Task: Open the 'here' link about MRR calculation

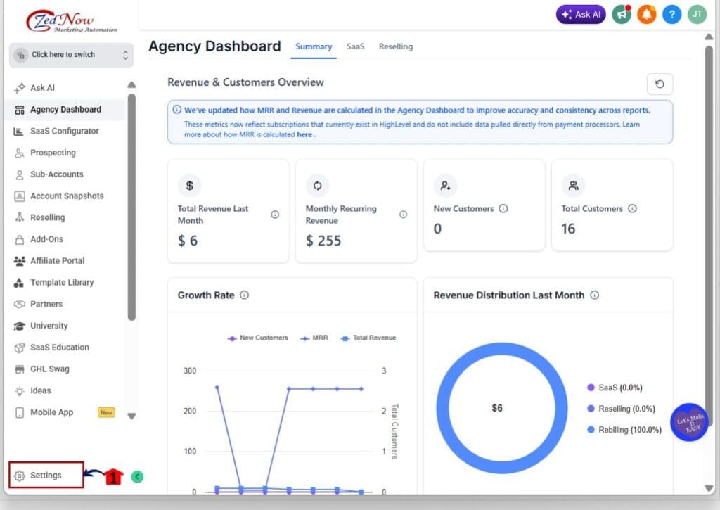Action: tap(304, 134)
